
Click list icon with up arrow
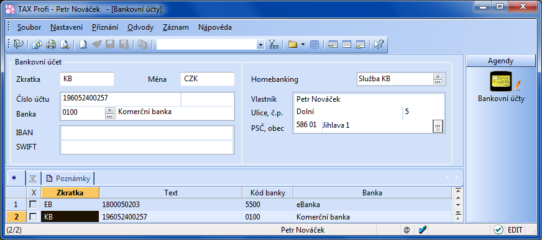click(x=361, y=45)
